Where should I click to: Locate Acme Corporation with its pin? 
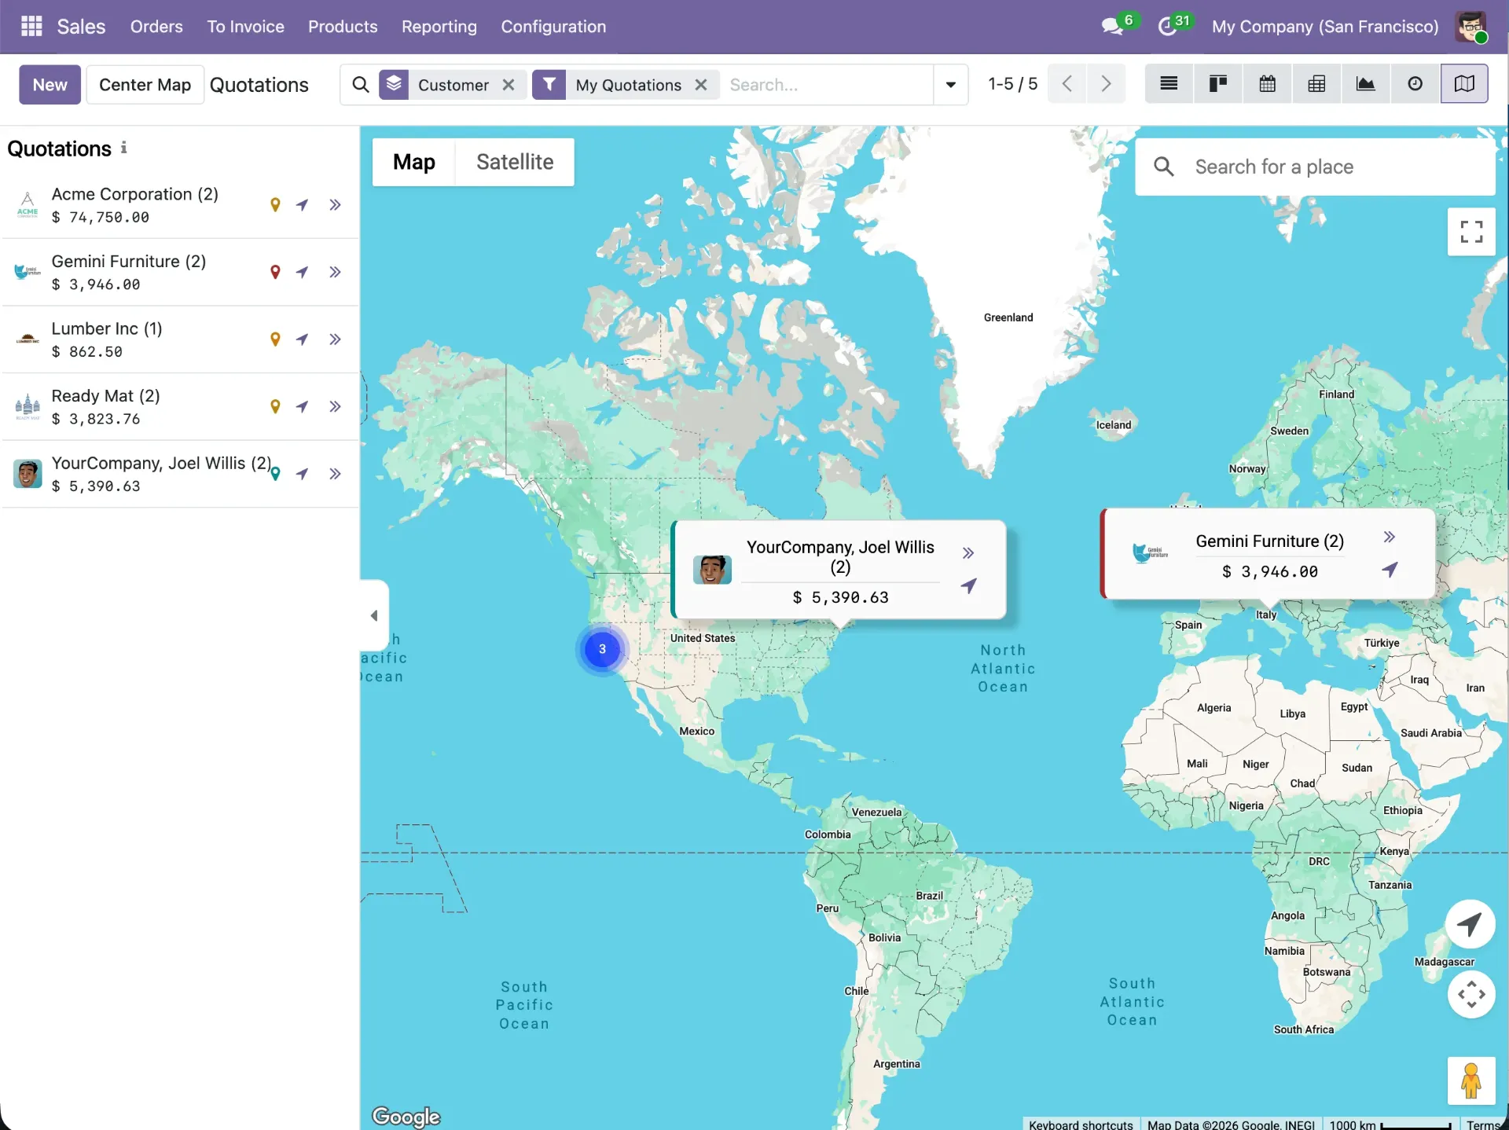coord(275,205)
